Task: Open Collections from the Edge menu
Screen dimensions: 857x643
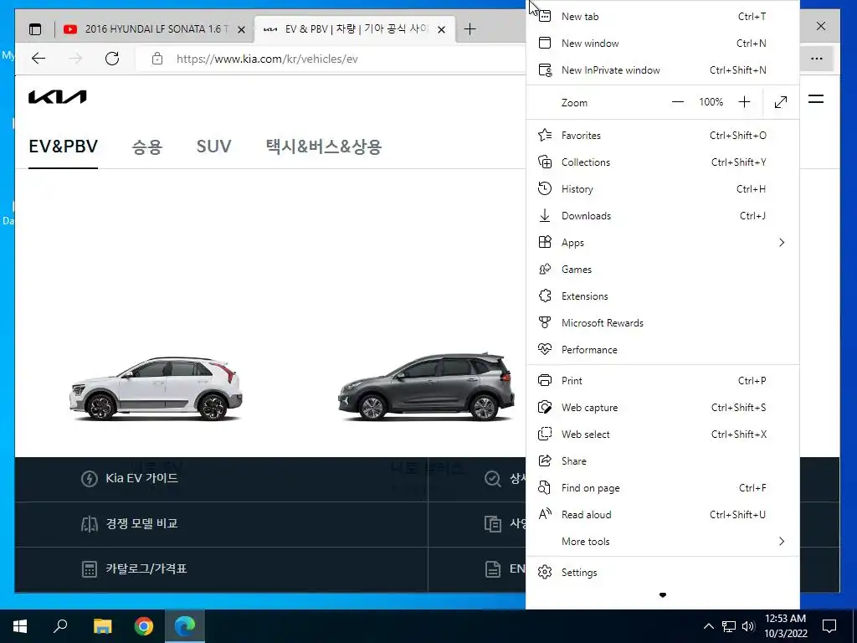Action: [x=663, y=162]
